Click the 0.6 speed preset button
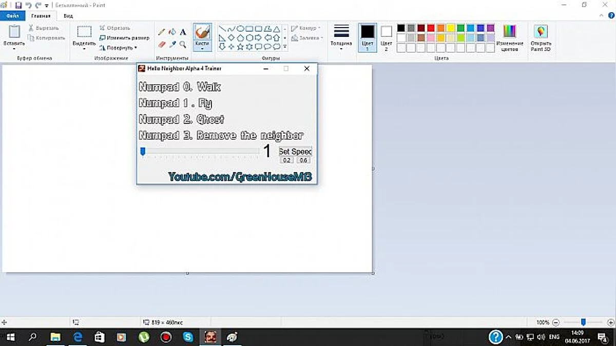616x346 pixels. [x=303, y=160]
